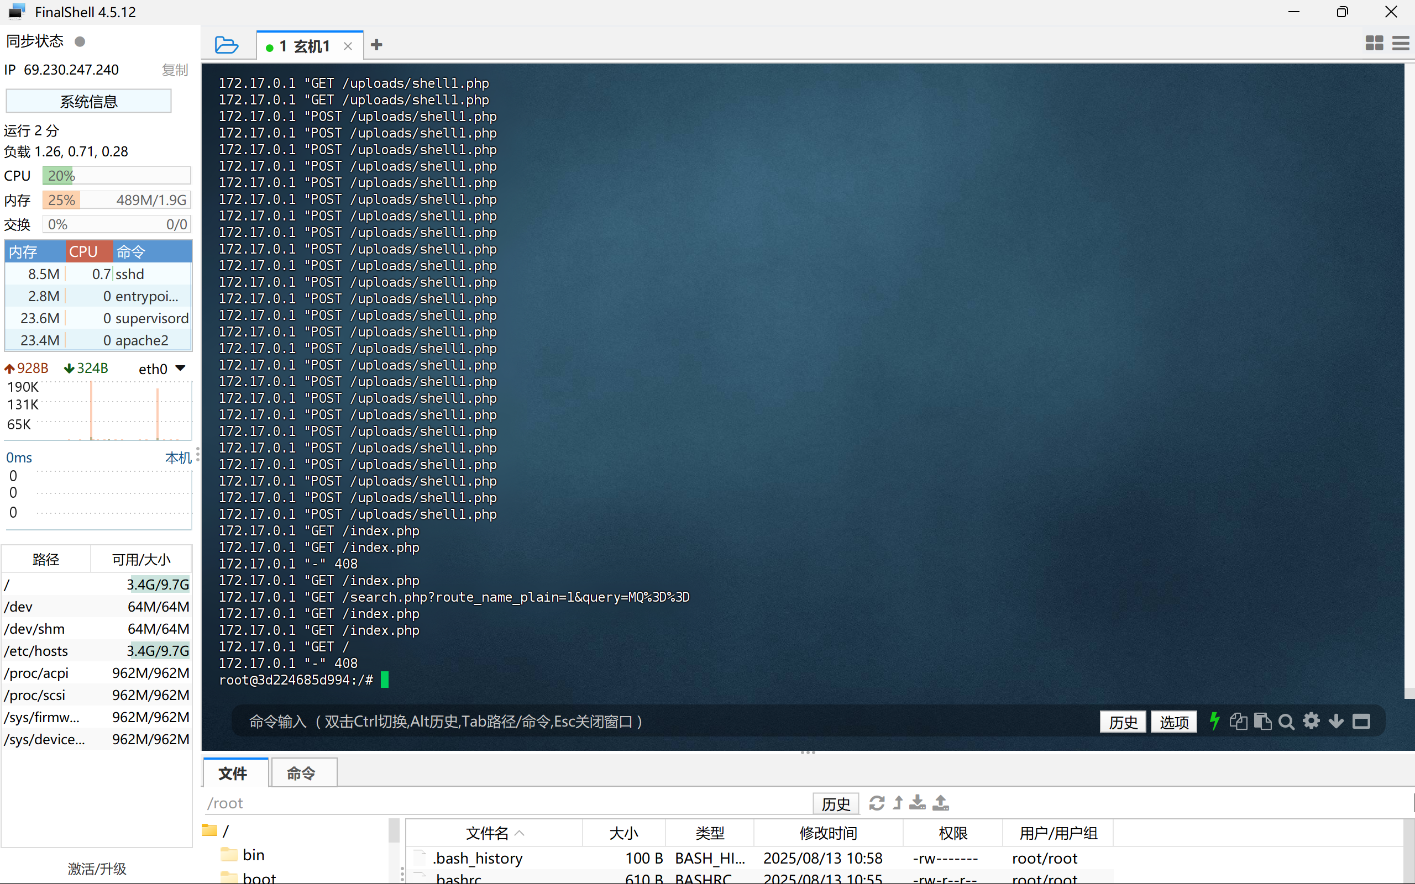This screenshot has width=1415, height=884.
Task: Click the fullscreen window icon in the command bar
Action: tap(1361, 721)
